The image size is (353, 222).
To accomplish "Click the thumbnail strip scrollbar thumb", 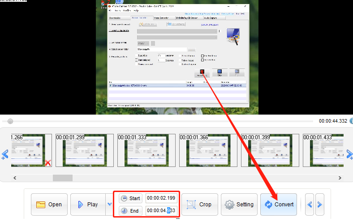I will 63,178.
